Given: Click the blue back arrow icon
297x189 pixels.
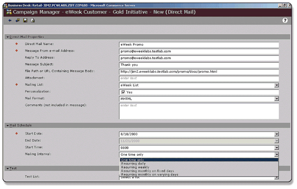Looking at the screenshot, I should [x=10, y=21].
